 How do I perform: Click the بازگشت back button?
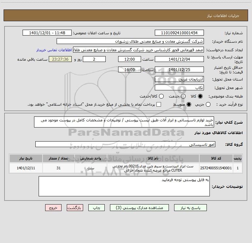pyautogui.click(x=75, y=208)
